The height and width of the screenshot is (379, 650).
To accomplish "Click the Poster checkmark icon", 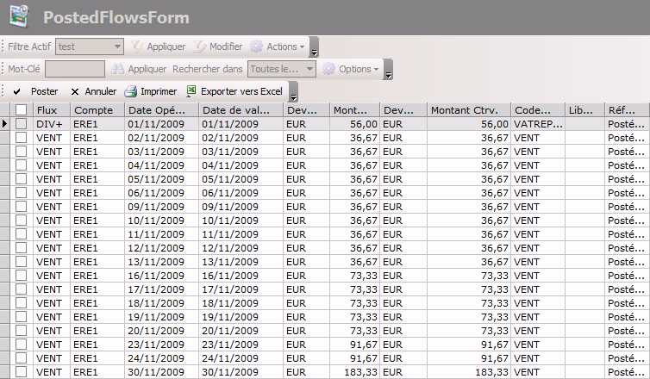I will click(x=17, y=91).
